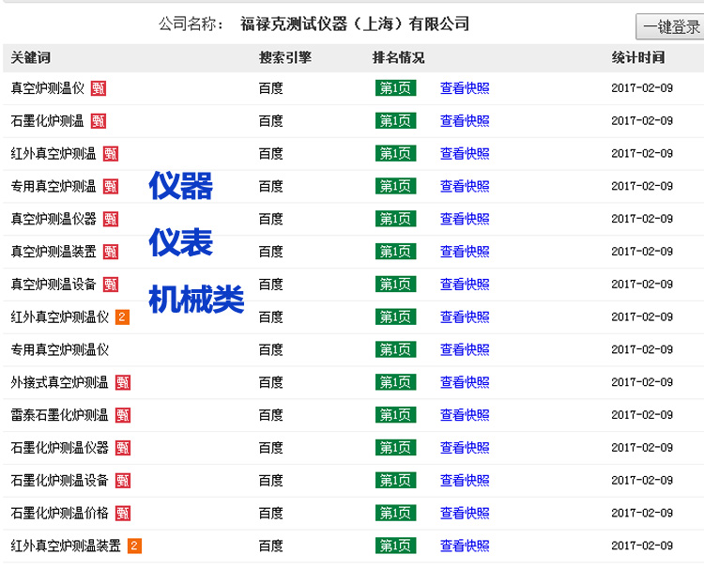The width and height of the screenshot is (704, 570).
Task: Click red badge icon beside 石墨化炉测温设备
Action: click(x=123, y=481)
